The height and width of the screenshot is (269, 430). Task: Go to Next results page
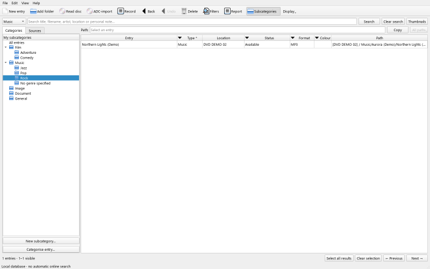pyautogui.click(x=417, y=258)
